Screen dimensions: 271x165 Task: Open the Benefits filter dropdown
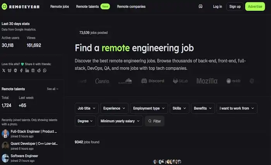coord(203,108)
